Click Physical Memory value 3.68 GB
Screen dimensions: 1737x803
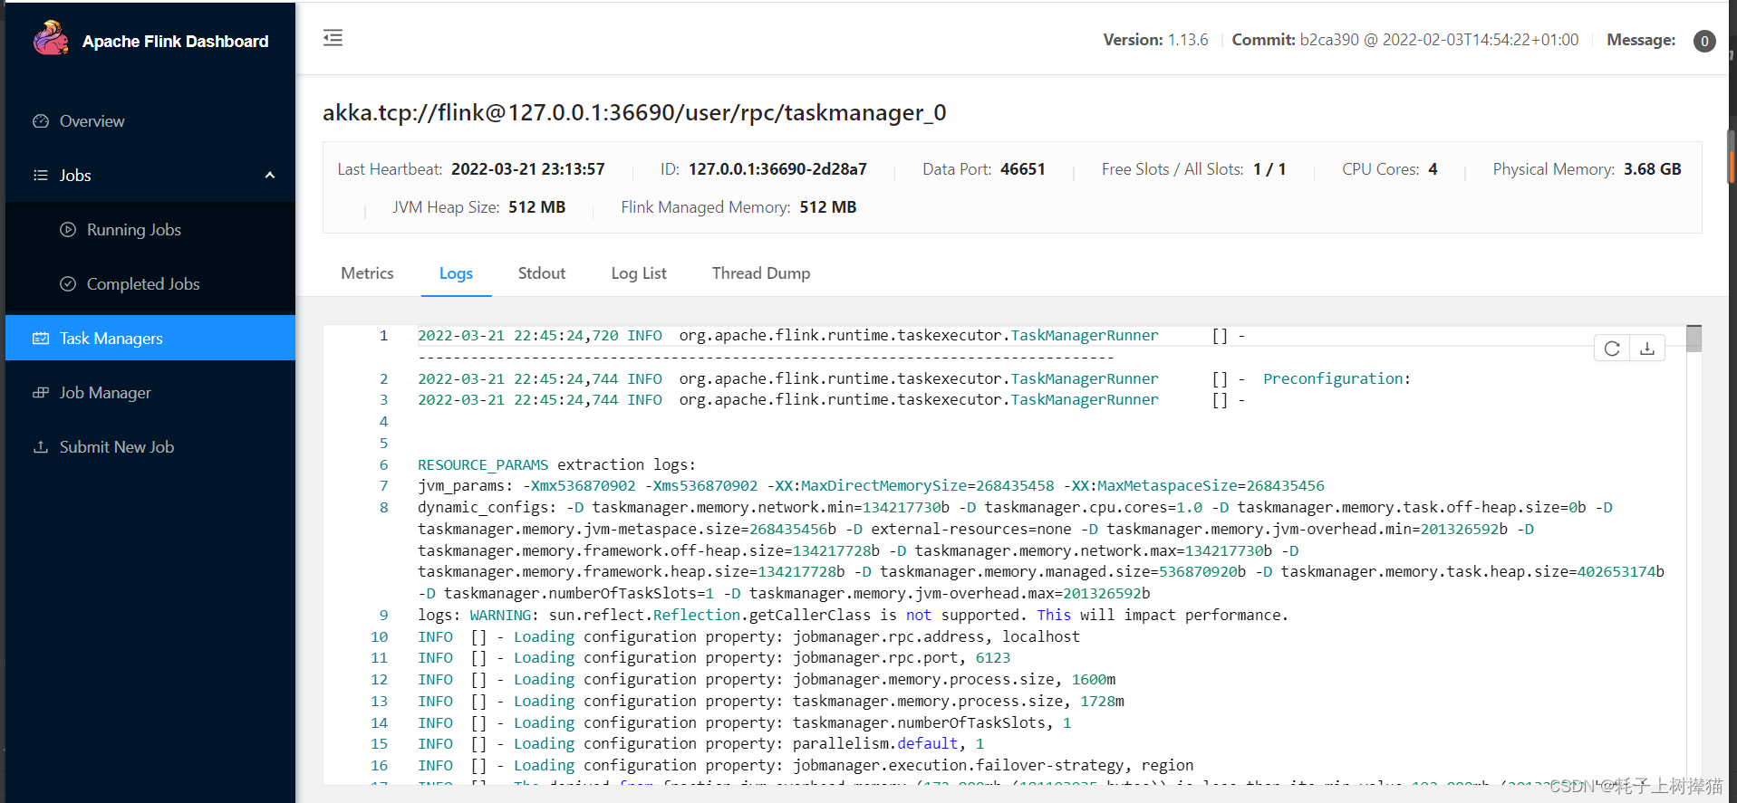tap(1652, 169)
